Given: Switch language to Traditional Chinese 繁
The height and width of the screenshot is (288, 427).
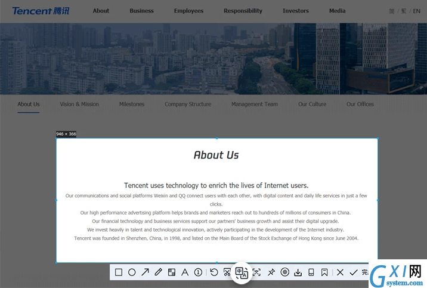Looking at the screenshot, I should point(404,11).
